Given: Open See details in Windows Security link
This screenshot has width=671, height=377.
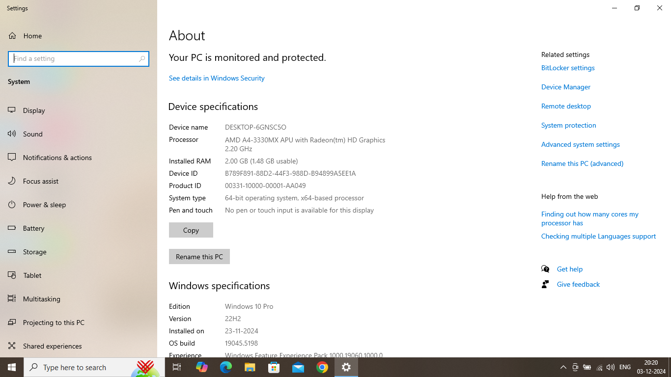Looking at the screenshot, I should [x=217, y=78].
